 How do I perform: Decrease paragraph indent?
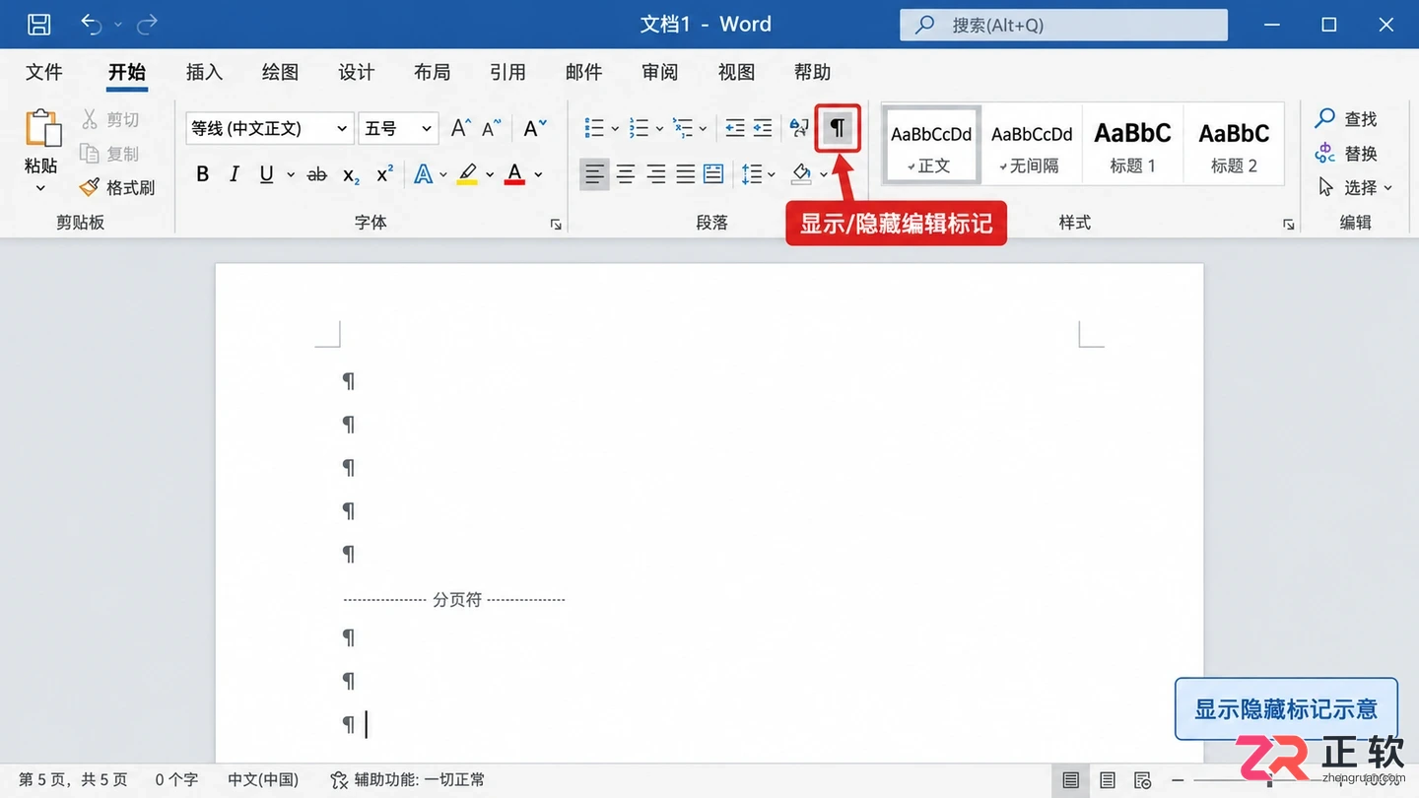[x=735, y=128]
